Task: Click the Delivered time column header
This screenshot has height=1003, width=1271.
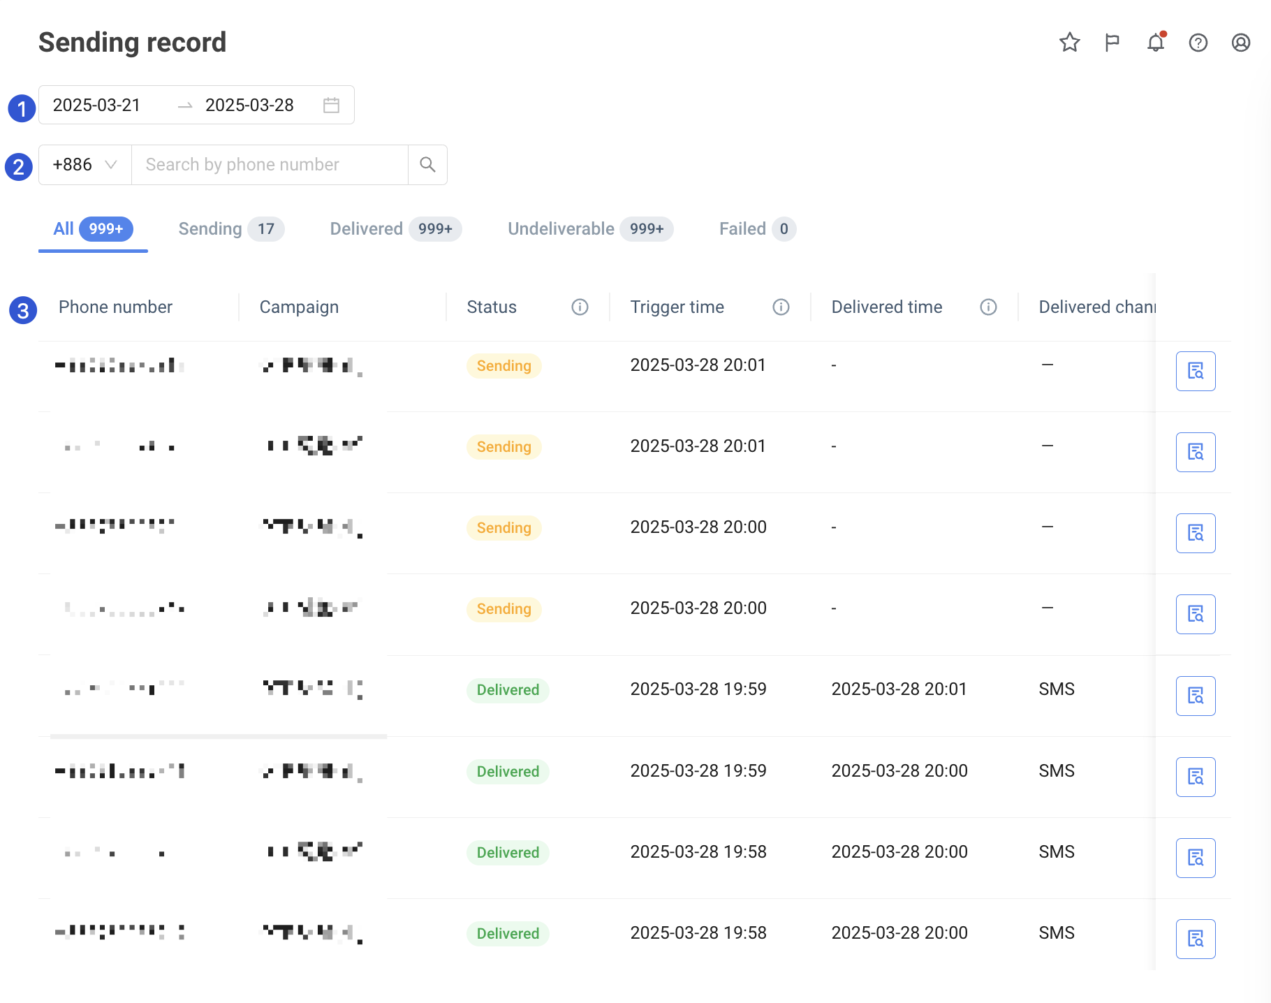Action: 887,307
